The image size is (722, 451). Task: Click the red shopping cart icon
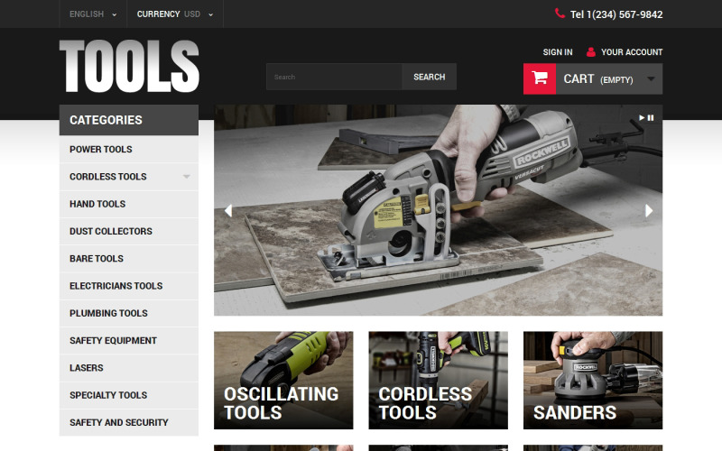tap(540, 78)
